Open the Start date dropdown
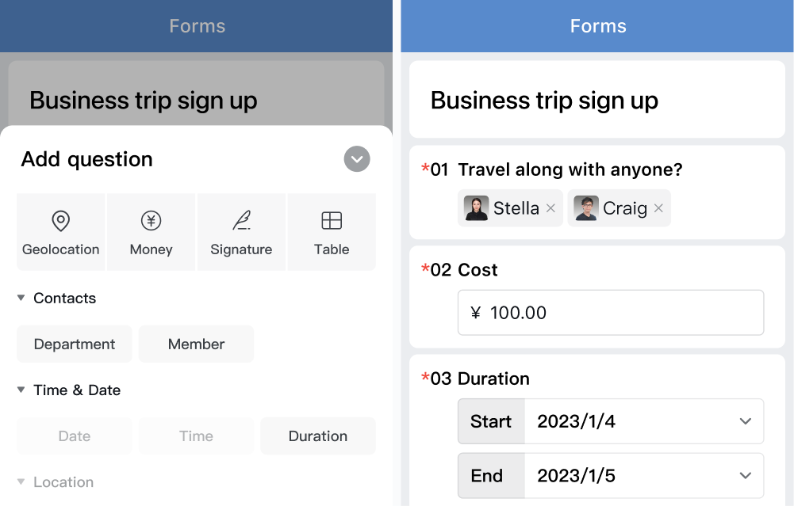The height and width of the screenshot is (506, 794). tap(611, 421)
